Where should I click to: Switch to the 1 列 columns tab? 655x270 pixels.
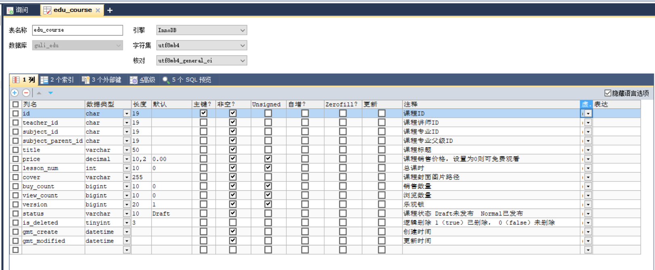coord(24,80)
